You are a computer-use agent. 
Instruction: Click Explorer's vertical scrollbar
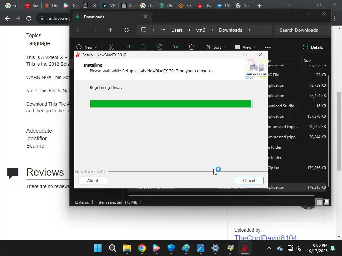pyautogui.click(x=329, y=131)
